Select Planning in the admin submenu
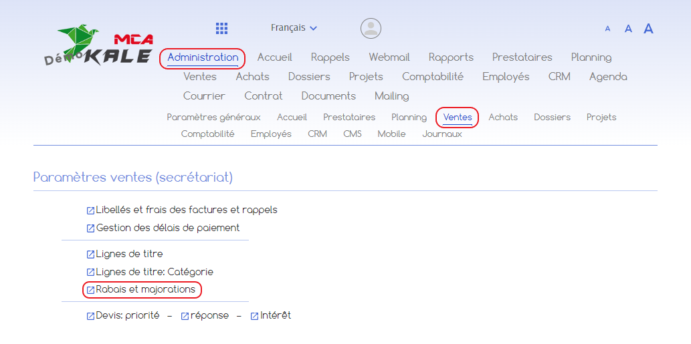The image size is (691, 344). coord(409,118)
